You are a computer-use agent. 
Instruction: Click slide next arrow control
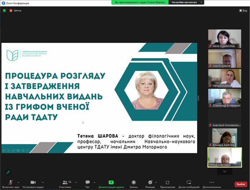(x=9, y=150)
